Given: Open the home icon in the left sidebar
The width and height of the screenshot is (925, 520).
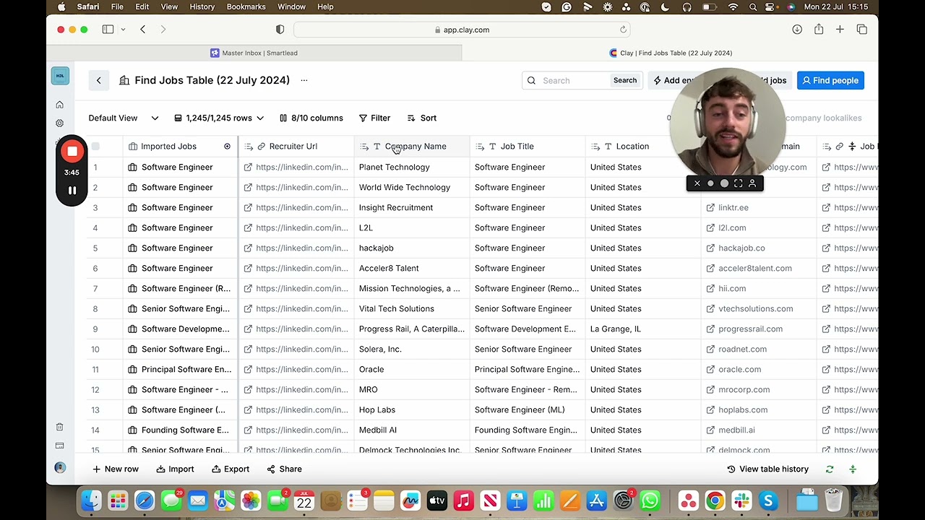Looking at the screenshot, I should click(60, 105).
